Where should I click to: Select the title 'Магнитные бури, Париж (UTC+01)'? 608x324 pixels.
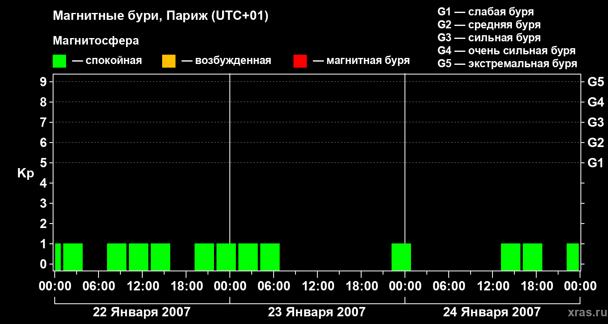(x=161, y=16)
